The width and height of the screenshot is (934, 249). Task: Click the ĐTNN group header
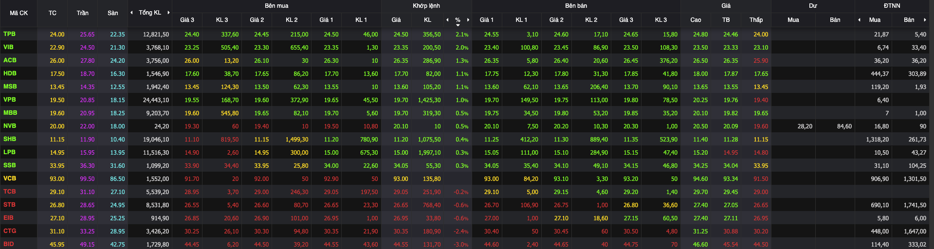(892, 6)
